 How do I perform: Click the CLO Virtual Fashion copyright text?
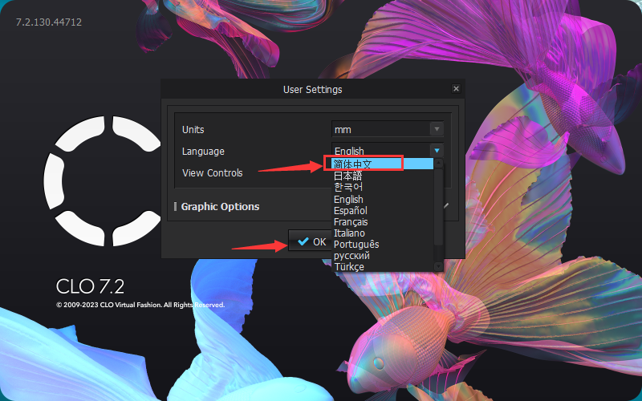(x=140, y=305)
